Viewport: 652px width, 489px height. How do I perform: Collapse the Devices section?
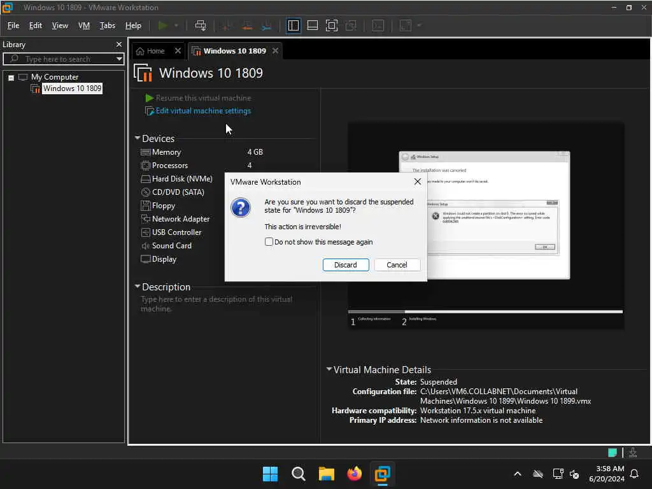[x=138, y=138]
